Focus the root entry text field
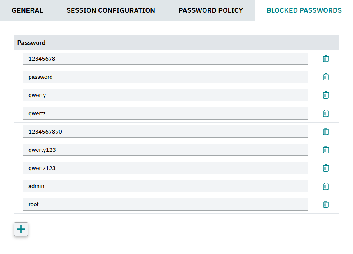 165,204
